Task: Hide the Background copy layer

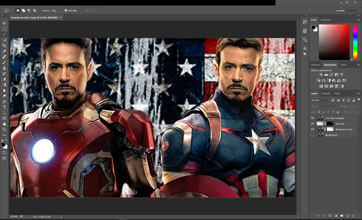Action: click(x=312, y=129)
